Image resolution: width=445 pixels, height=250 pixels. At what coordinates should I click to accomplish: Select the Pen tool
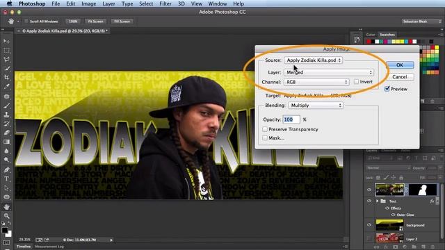(6, 169)
